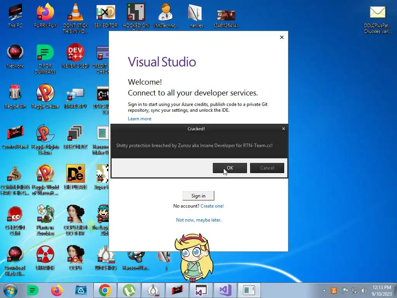Image resolution: width=397 pixels, height=298 pixels.
Task: Select the Peggle Nights Deluxe icon
Action: (45, 139)
